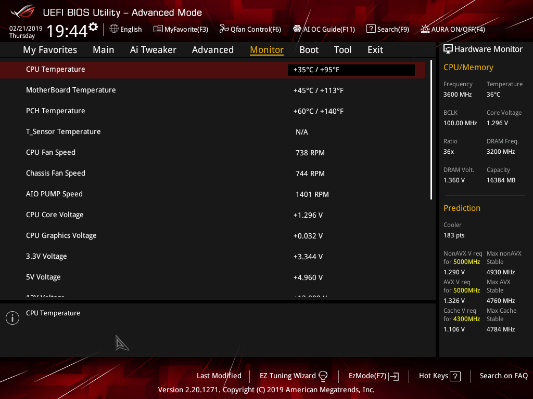Click the Search question mark icon

[x=371, y=29]
